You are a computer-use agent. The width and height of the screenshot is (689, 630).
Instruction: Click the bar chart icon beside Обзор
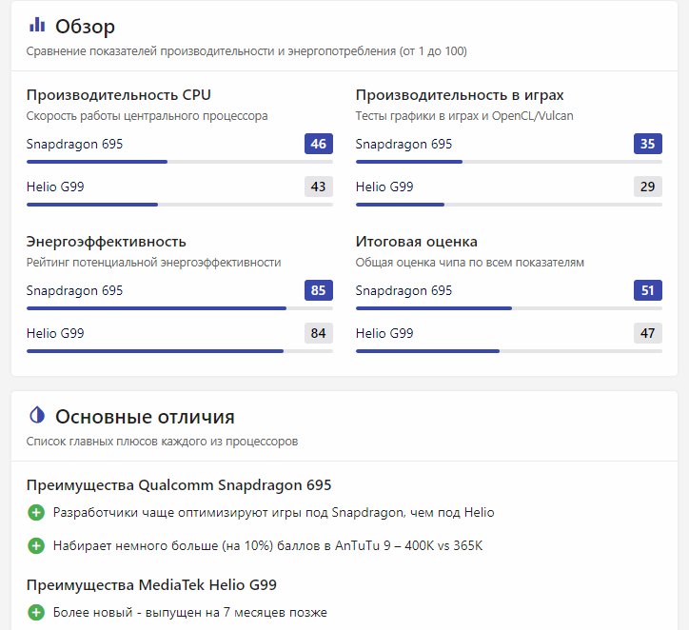click(37, 25)
